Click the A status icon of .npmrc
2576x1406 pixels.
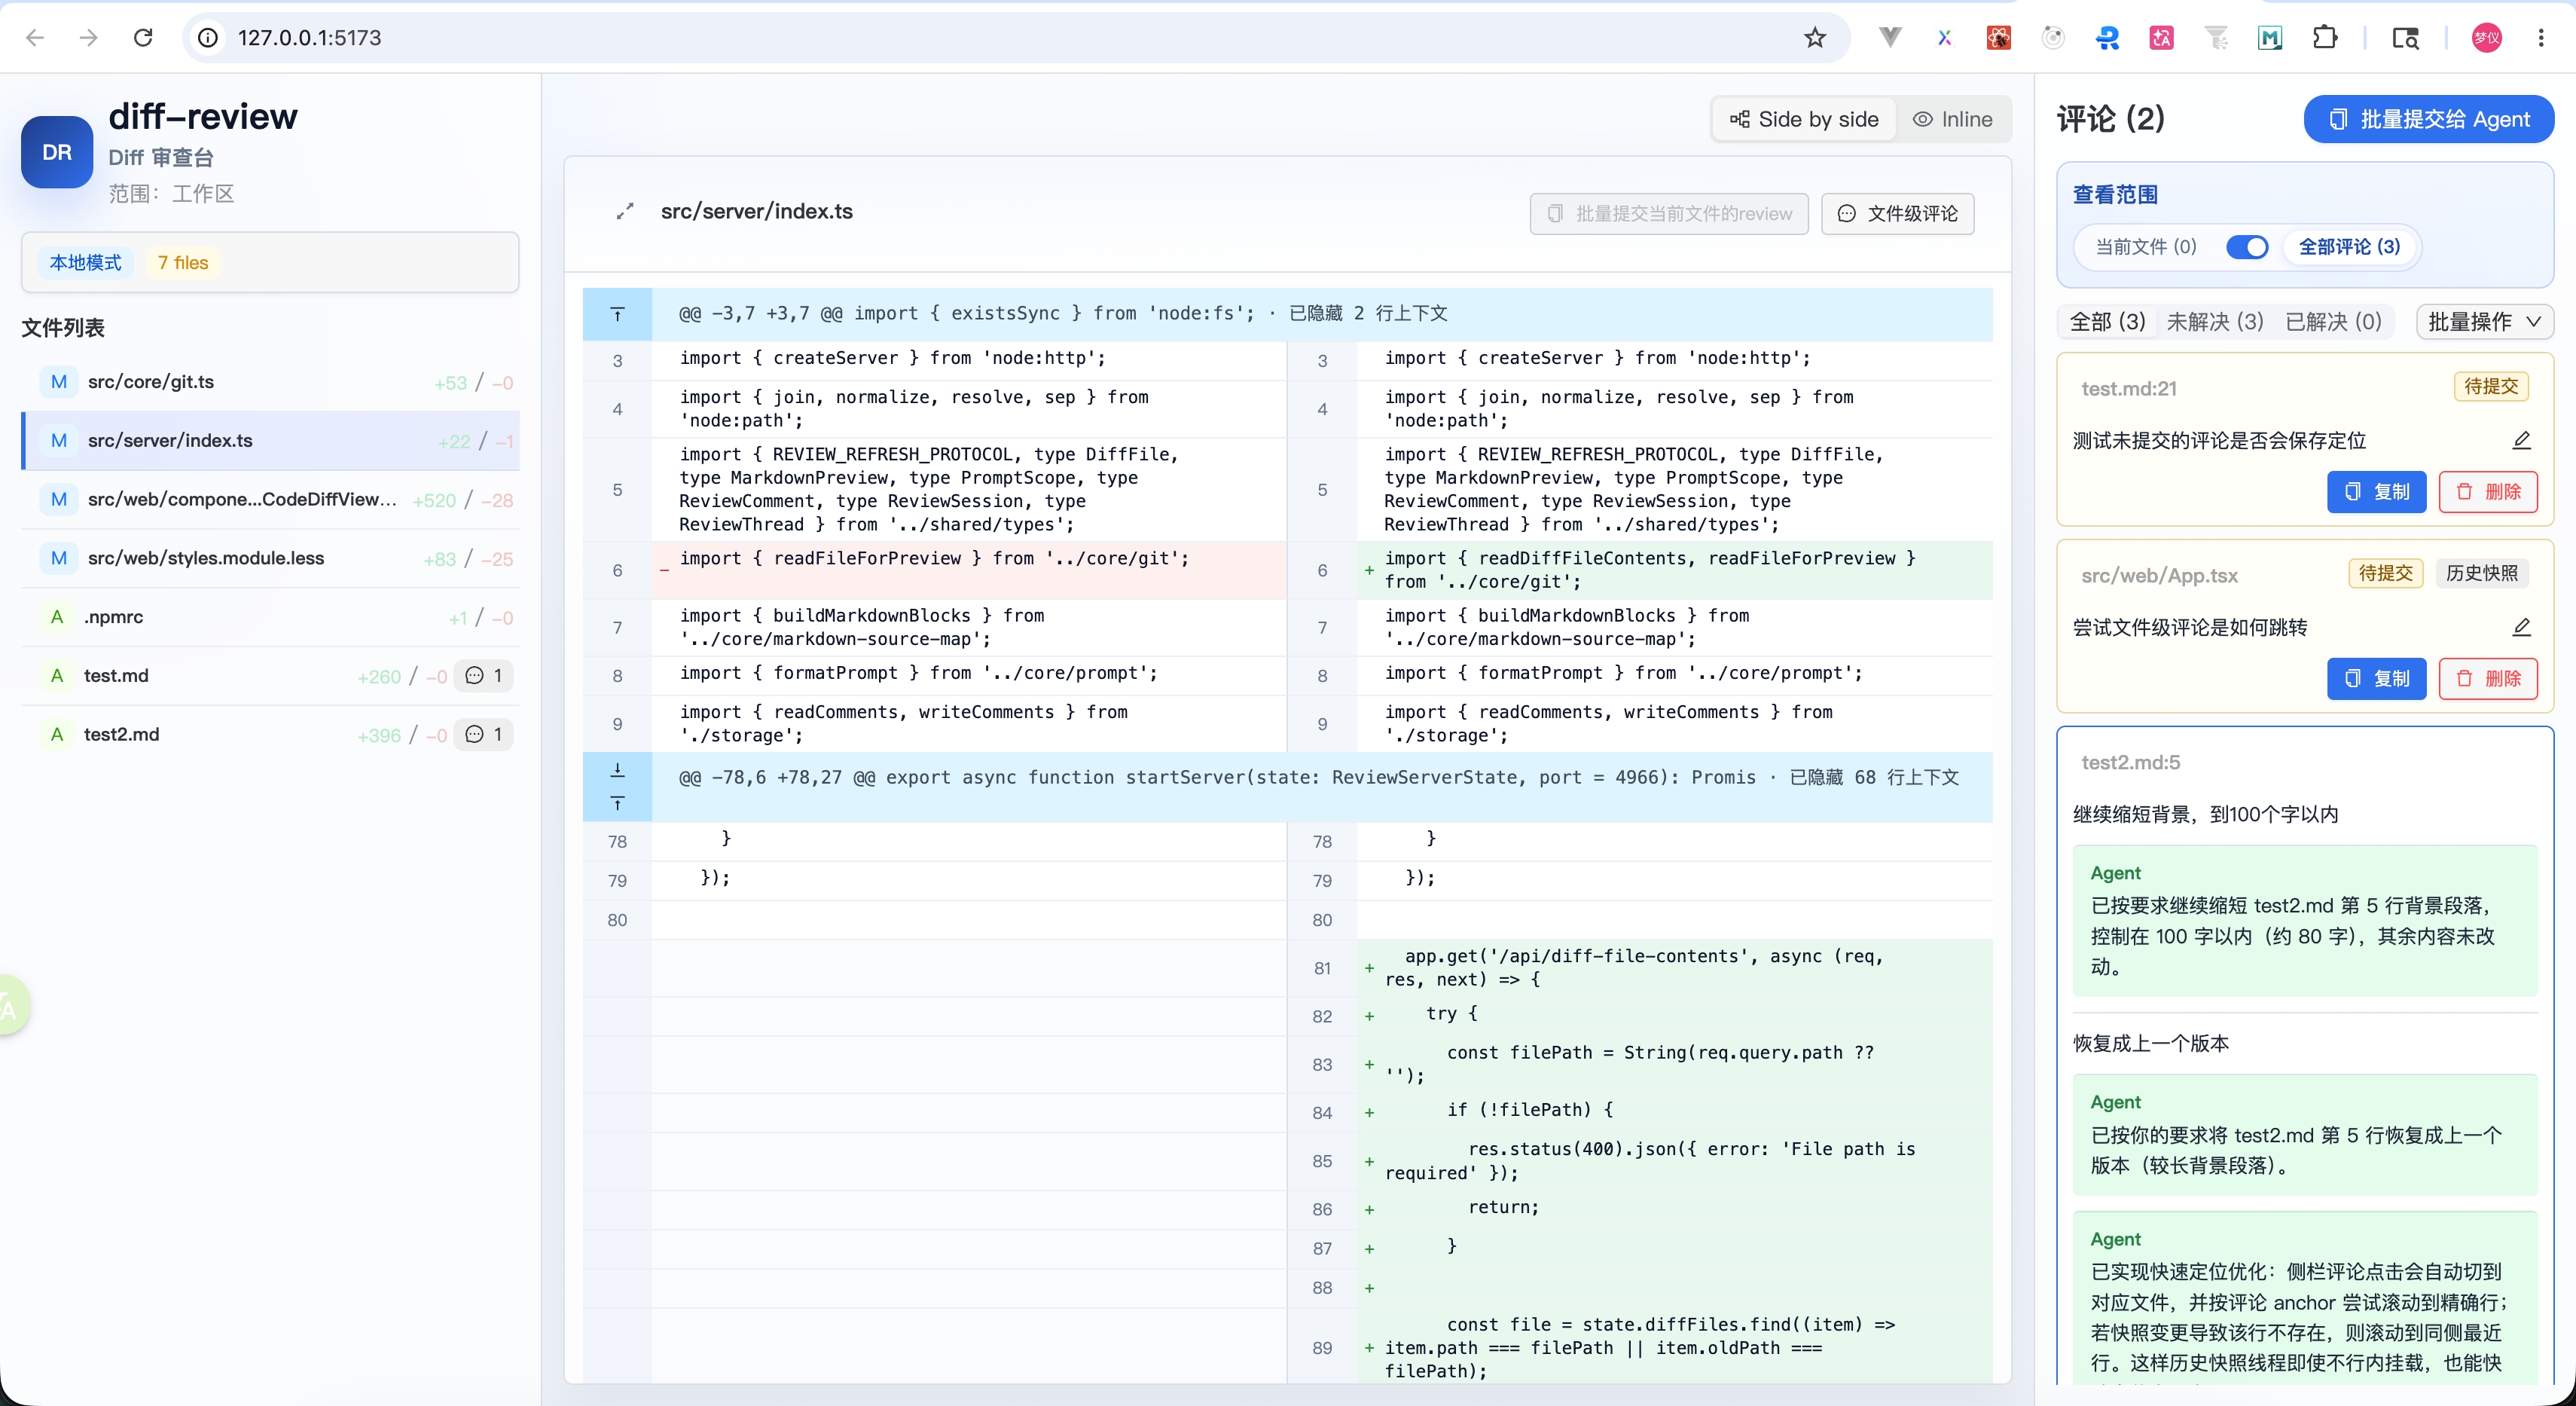[x=57, y=617]
